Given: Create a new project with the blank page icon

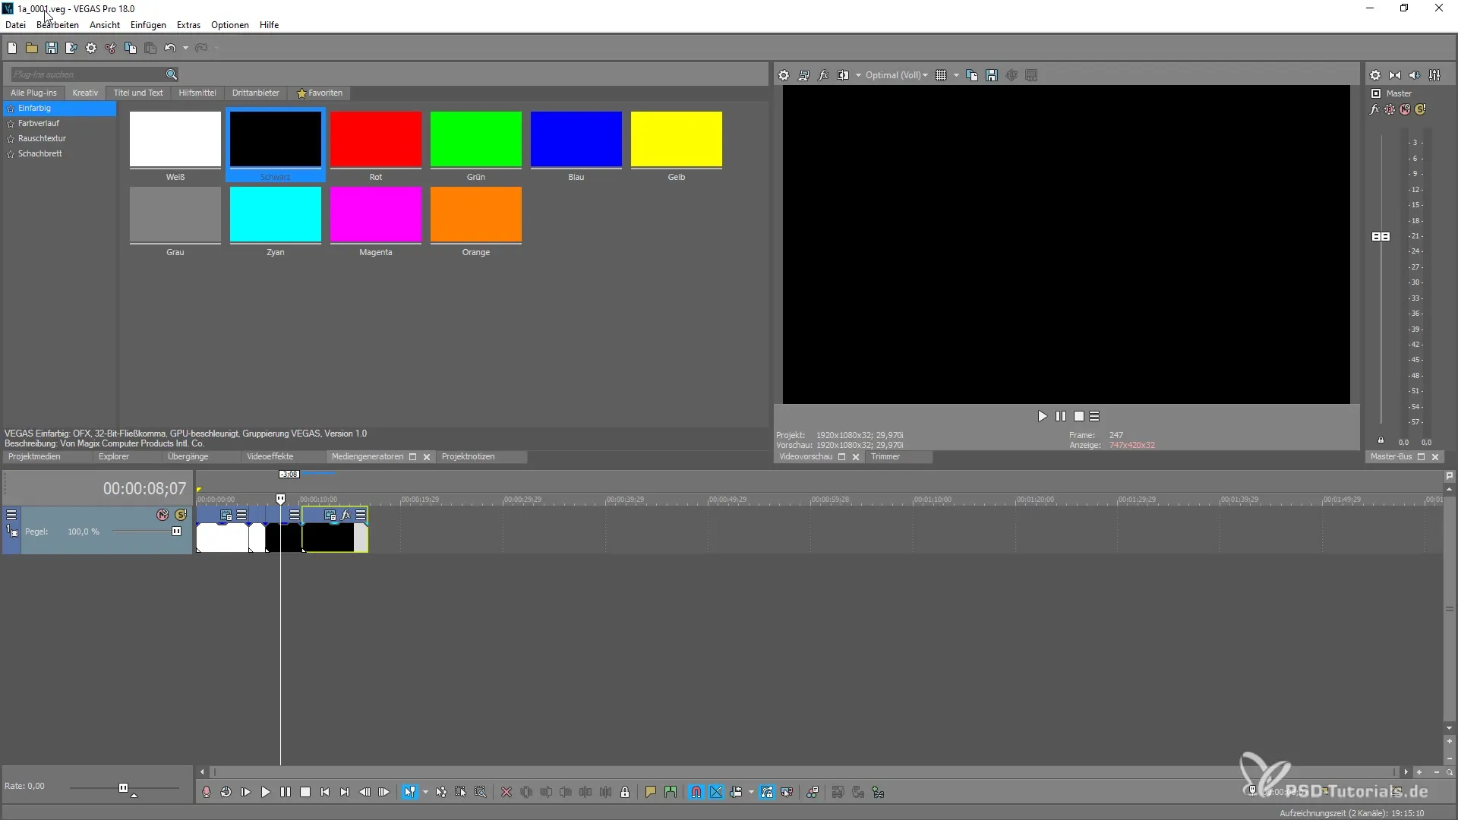Looking at the screenshot, I should point(12,48).
